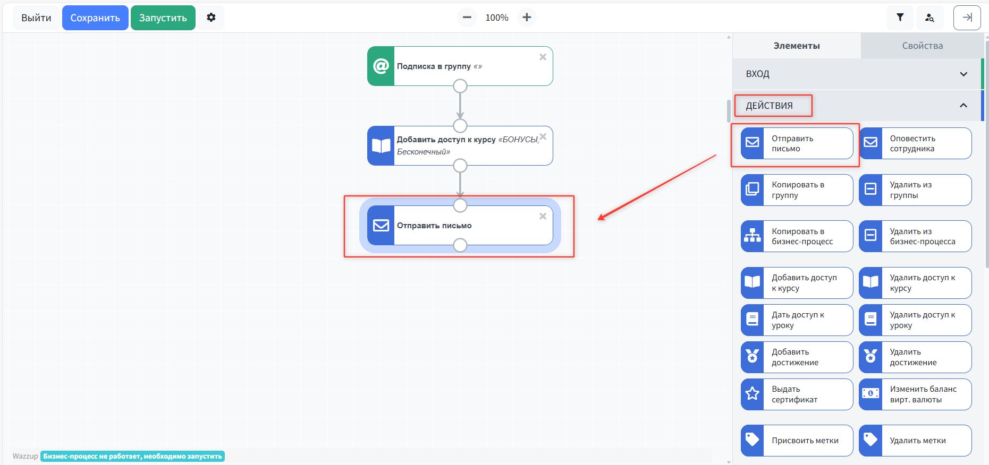This screenshot has height=465, width=989.
Task: Switch to the Свойства tab
Action: pyautogui.click(x=922, y=46)
